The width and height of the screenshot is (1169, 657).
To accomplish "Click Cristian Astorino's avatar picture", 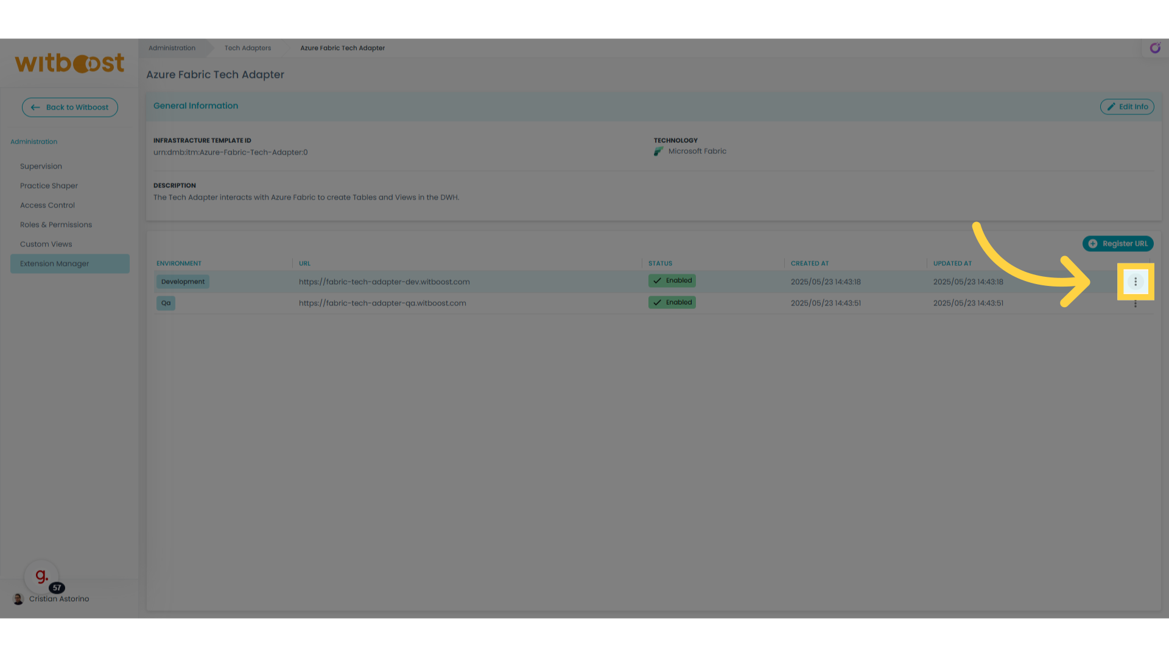I will click(x=18, y=599).
